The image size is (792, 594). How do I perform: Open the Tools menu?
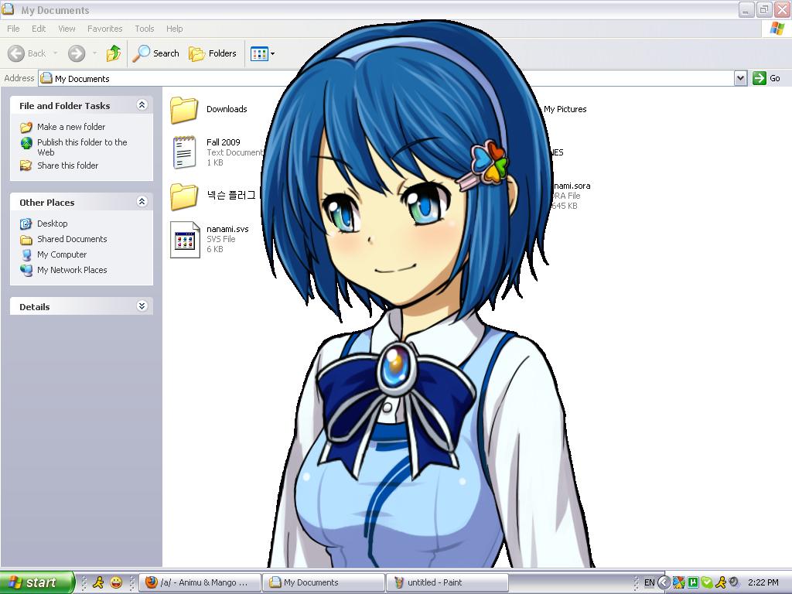tap(144, 29)
